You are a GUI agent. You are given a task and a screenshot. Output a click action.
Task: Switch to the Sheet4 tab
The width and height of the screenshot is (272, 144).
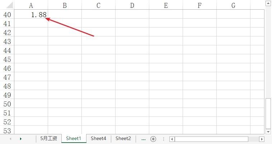(98, 139)
